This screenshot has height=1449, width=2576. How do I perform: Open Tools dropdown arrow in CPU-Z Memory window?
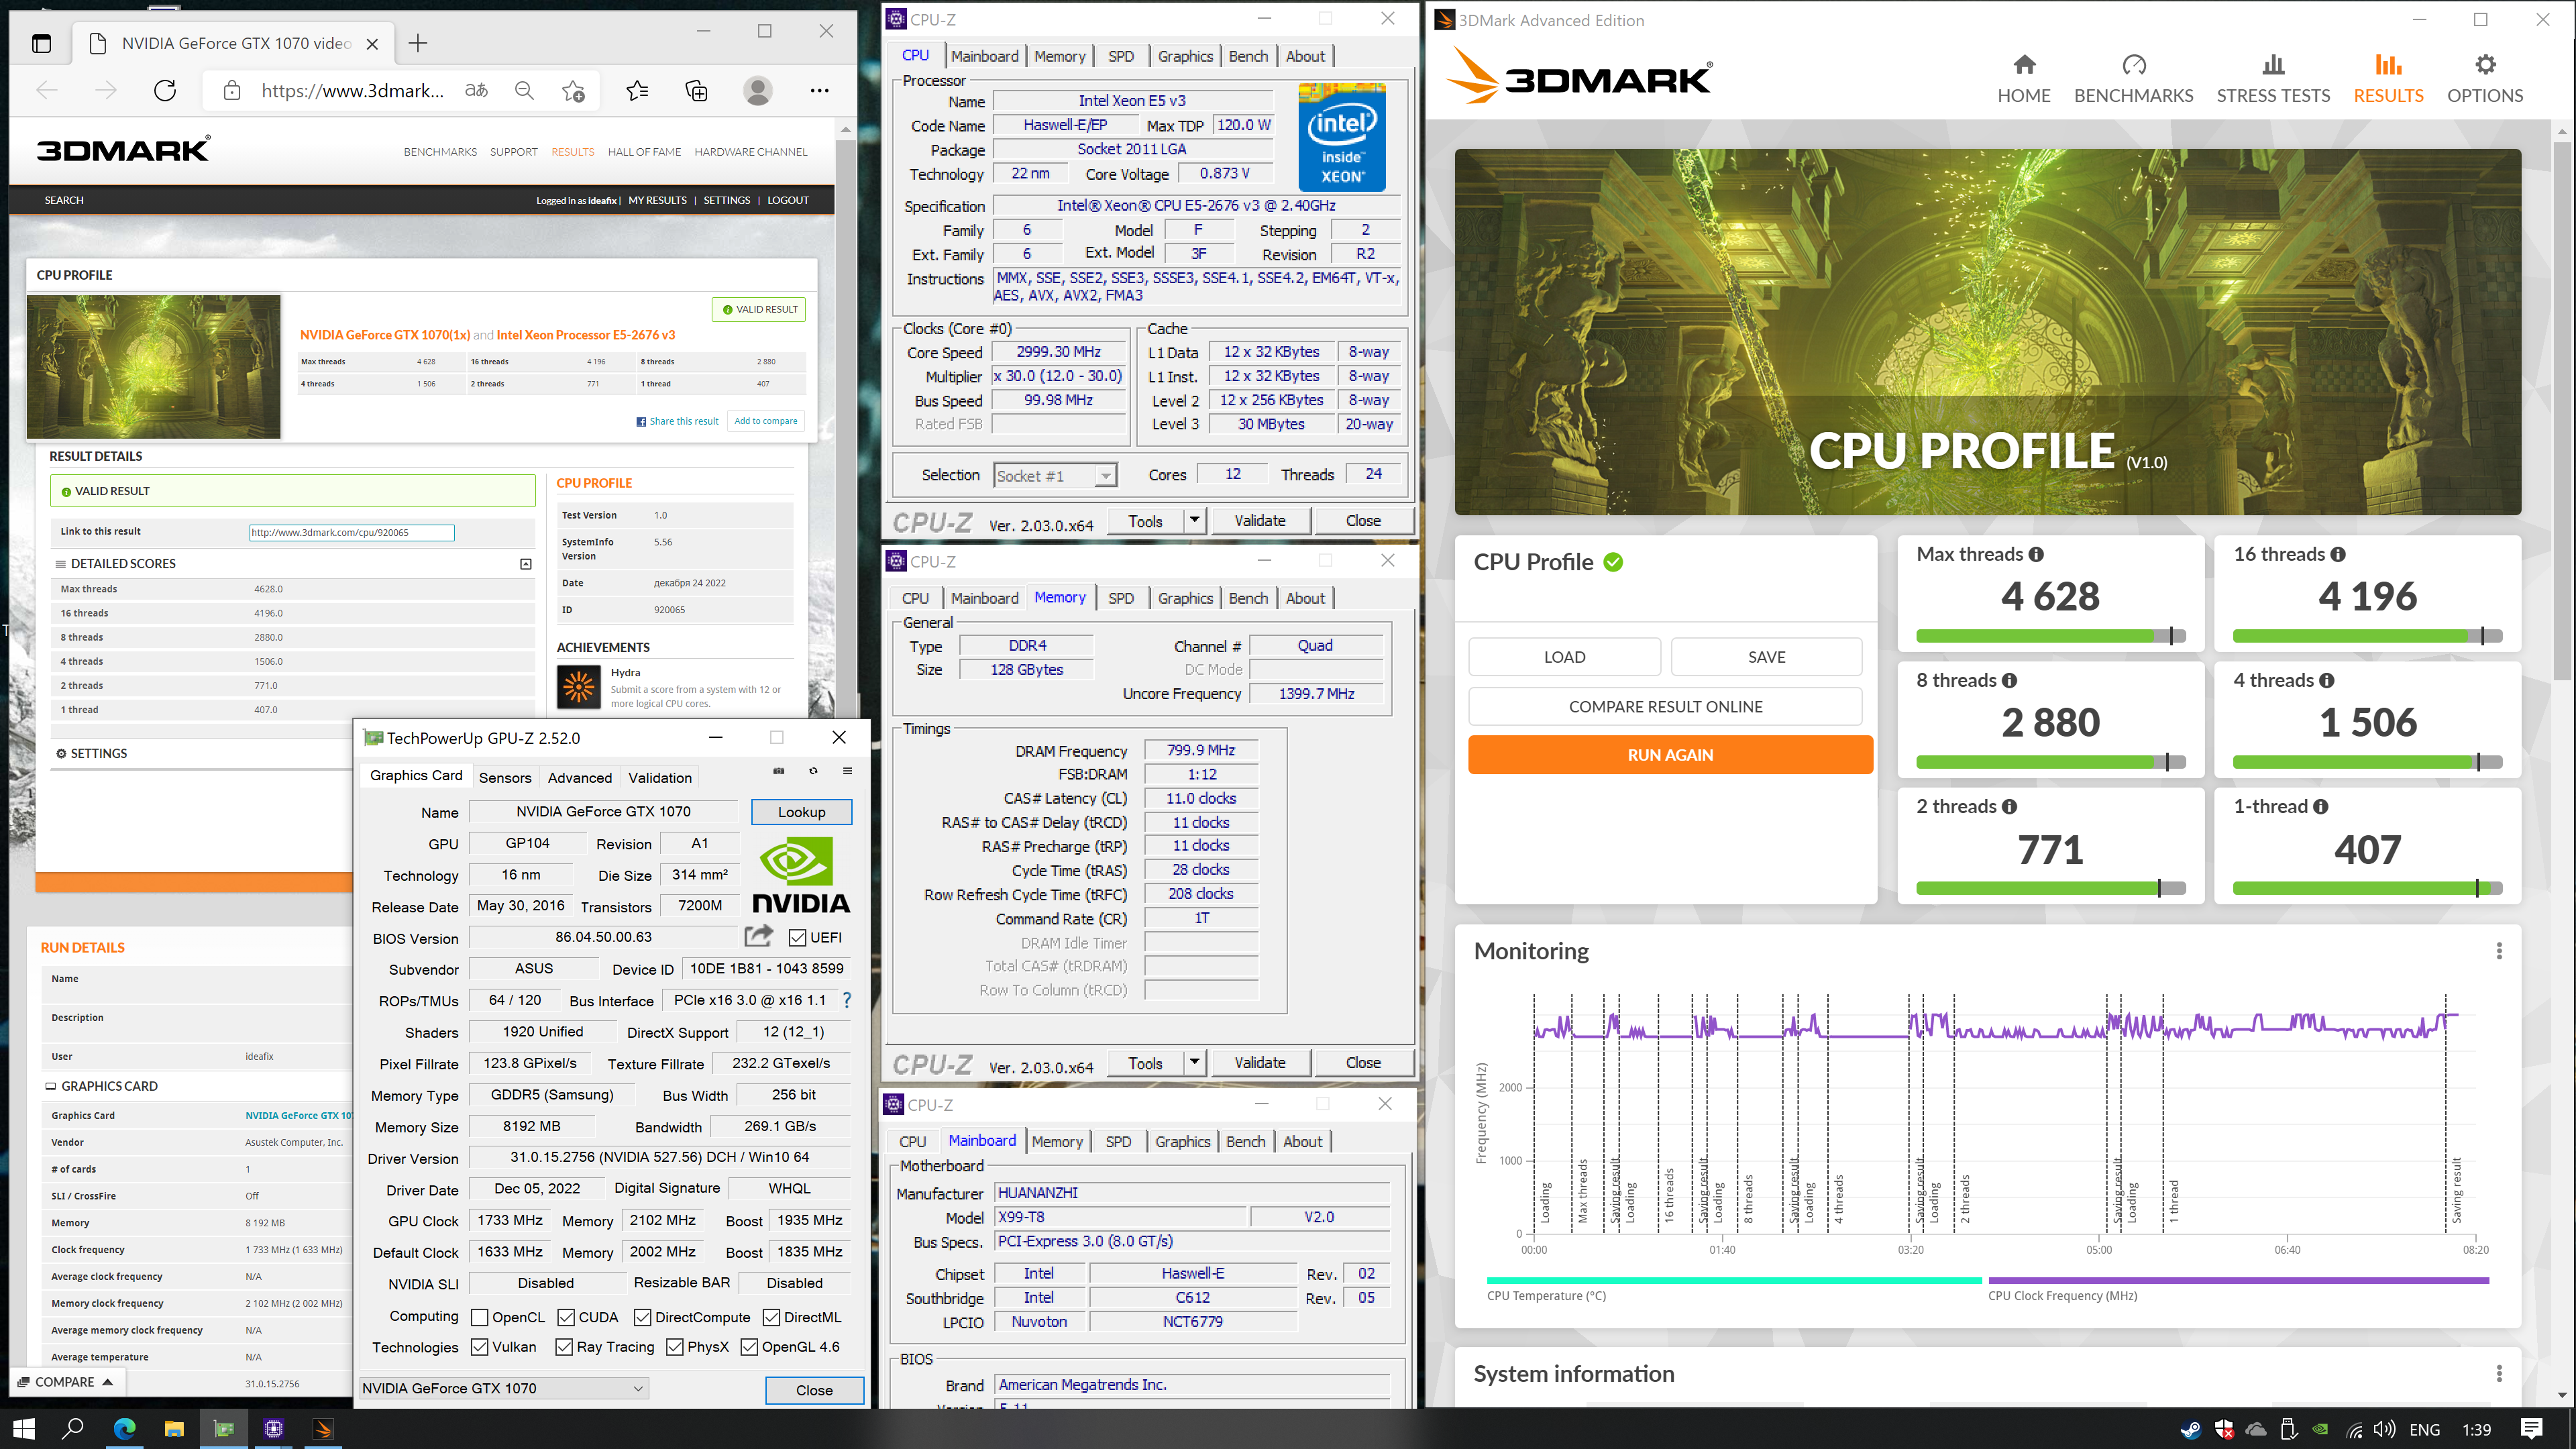[x=1194, y=1062]
